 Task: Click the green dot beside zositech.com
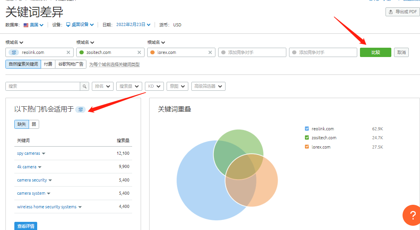(81, 52)
